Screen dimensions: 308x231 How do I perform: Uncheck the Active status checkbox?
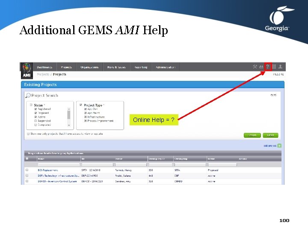pyautogui.click(x=36, y=117)
